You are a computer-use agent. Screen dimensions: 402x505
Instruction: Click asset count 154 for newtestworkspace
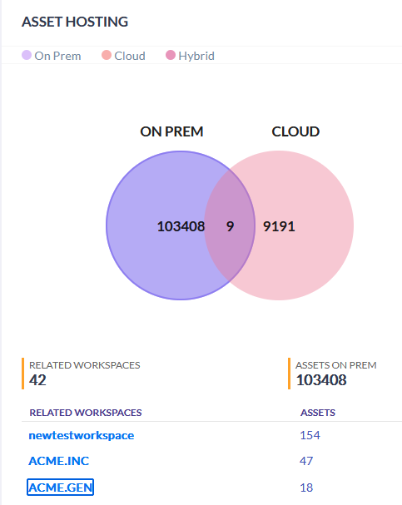[310, 435]
